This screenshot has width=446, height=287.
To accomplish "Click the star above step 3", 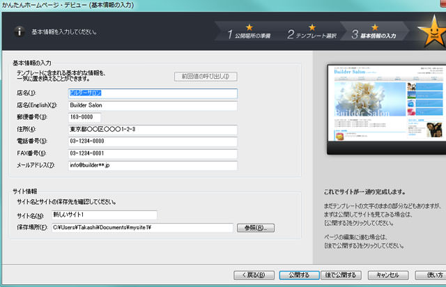I will (x=375, y=27).
